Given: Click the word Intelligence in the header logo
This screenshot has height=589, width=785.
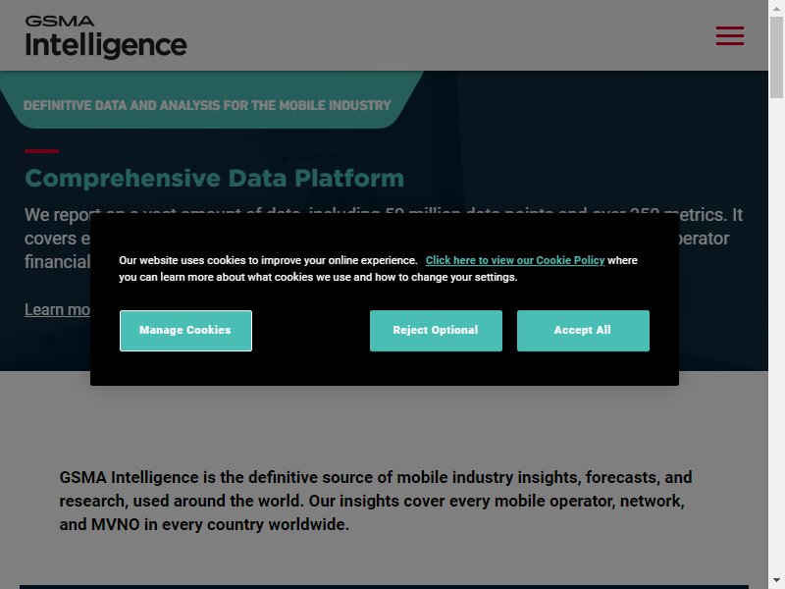Looking at the screenshot, I should [x=106, y=45].
